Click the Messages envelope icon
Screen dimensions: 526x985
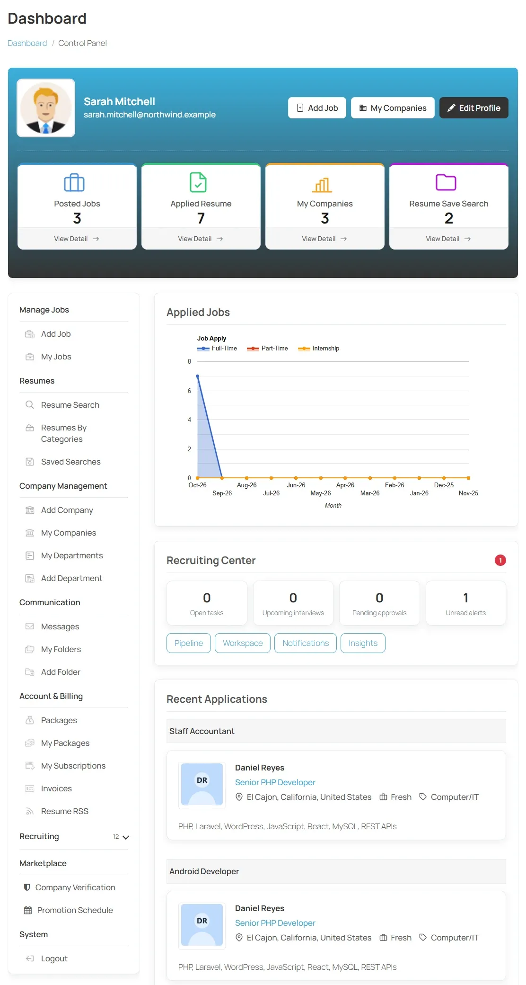tap(30, 627)
